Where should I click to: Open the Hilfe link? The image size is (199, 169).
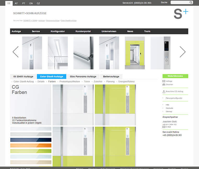click(167, 105)
